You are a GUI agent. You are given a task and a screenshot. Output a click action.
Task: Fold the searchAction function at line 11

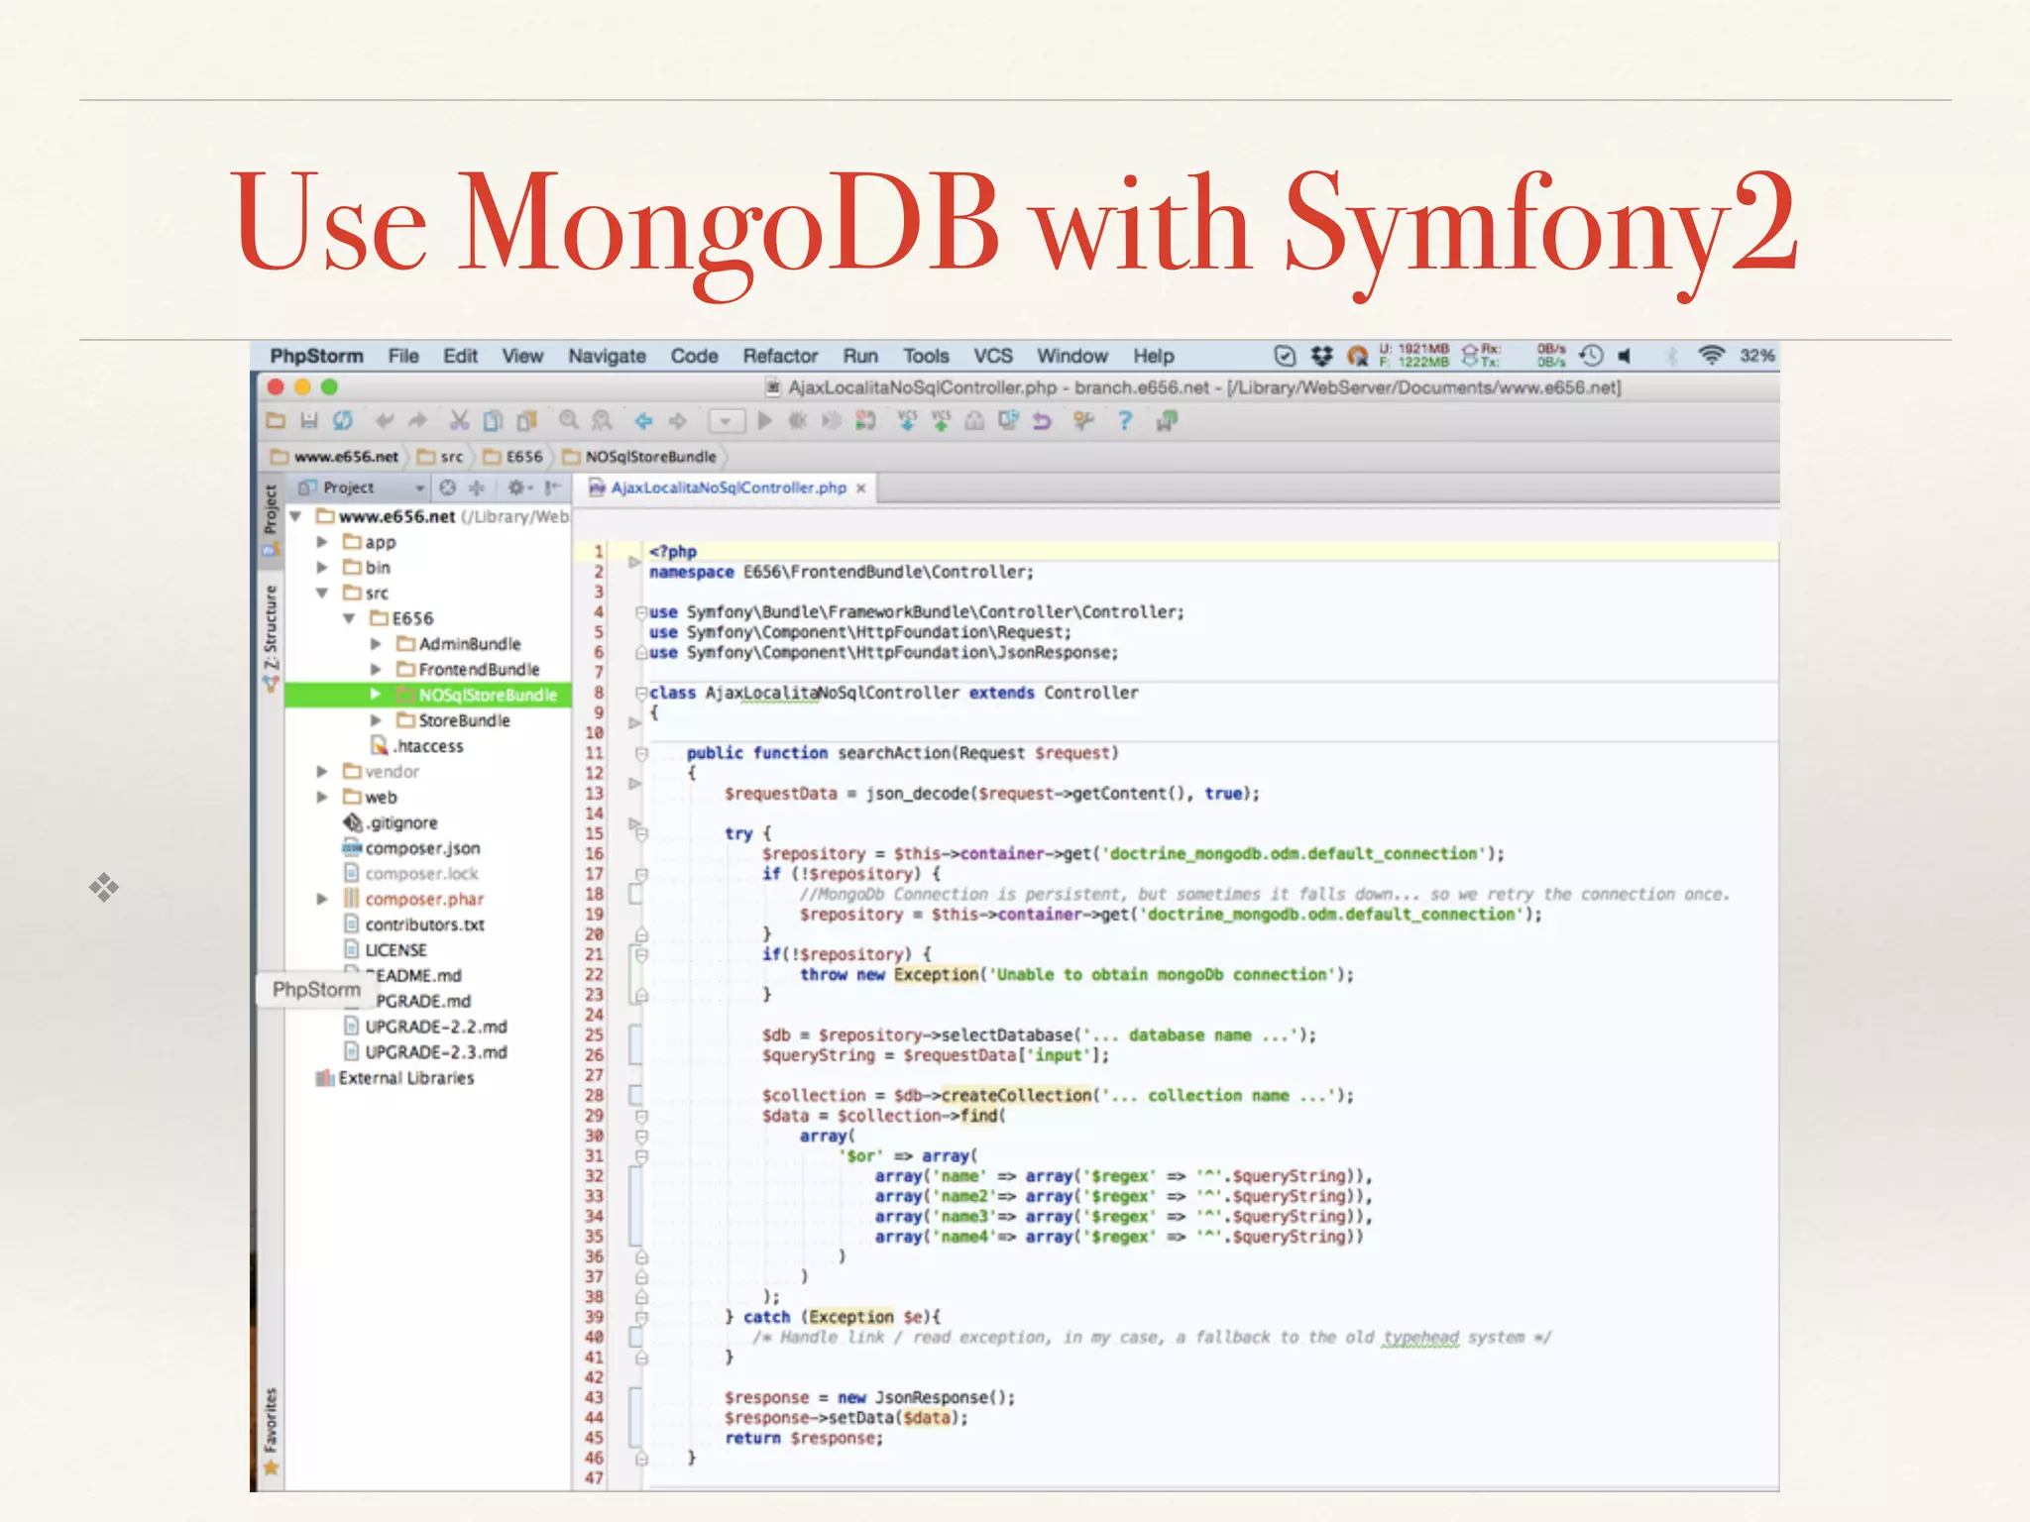click(641, 754)
